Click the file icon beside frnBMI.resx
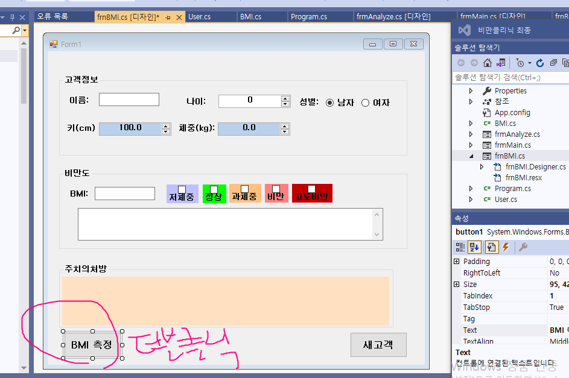569x378 pixels. (x=498, y=178)
